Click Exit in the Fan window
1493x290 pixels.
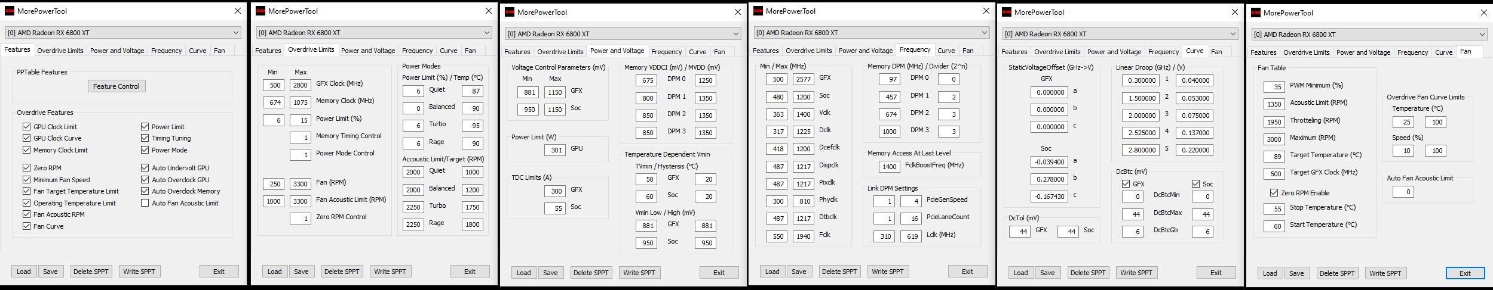point(1465,273)
